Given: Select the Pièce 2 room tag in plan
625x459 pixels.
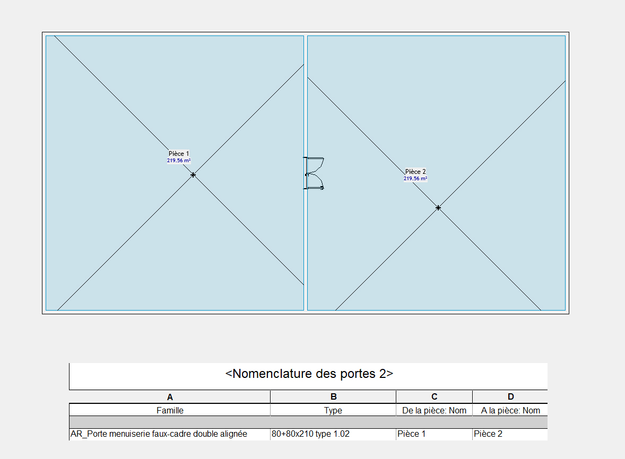Looking at the screenshot, I should pos(415,172).
